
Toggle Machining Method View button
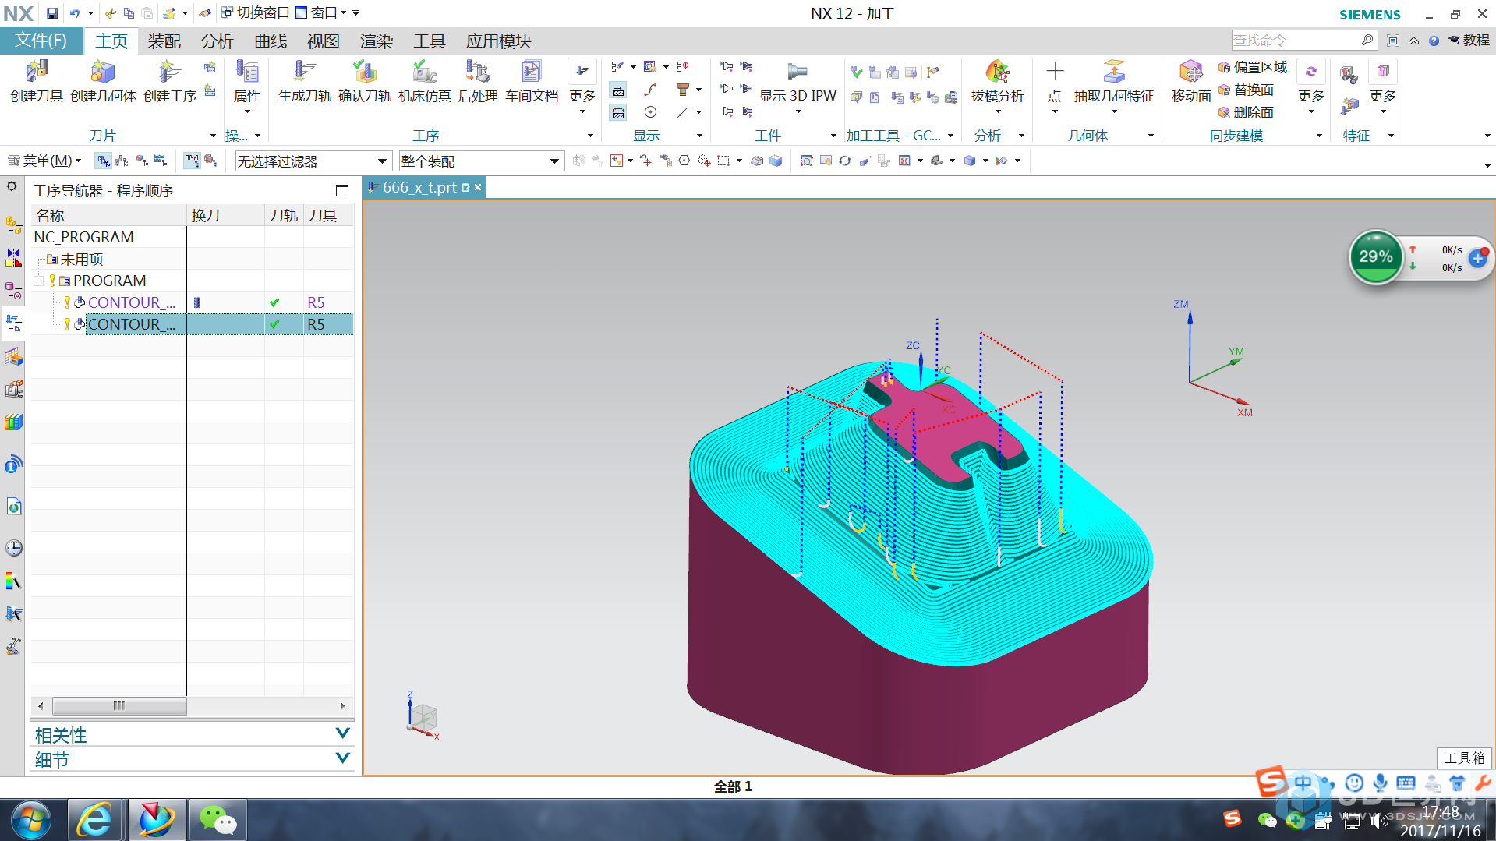(x=160, y=161)
